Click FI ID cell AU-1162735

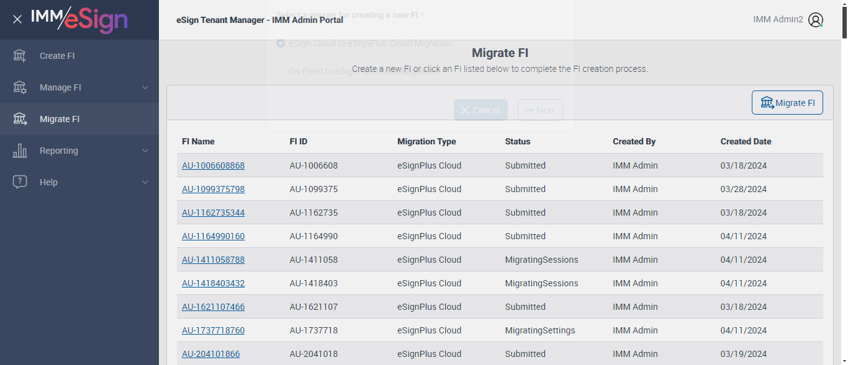(x=313, y=213)
